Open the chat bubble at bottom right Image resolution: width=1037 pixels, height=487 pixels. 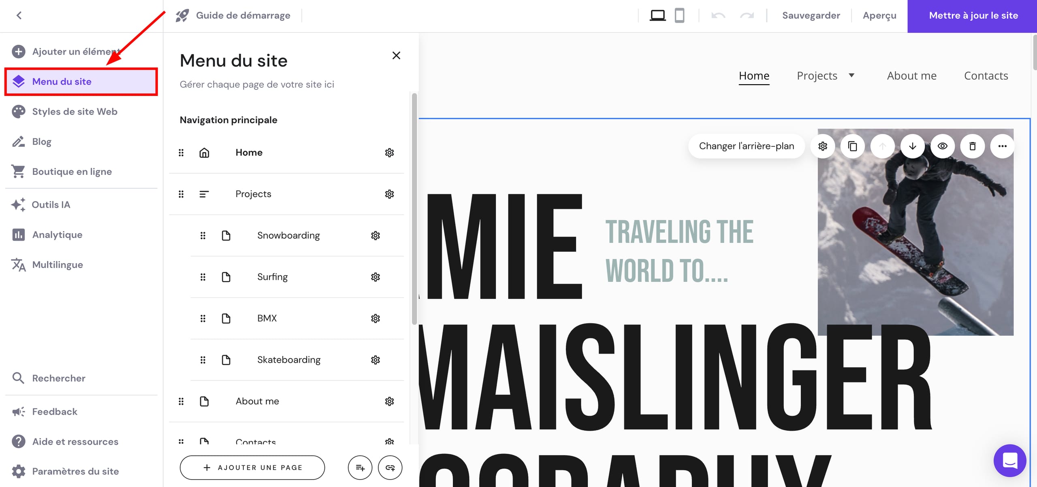point(1010,460)
